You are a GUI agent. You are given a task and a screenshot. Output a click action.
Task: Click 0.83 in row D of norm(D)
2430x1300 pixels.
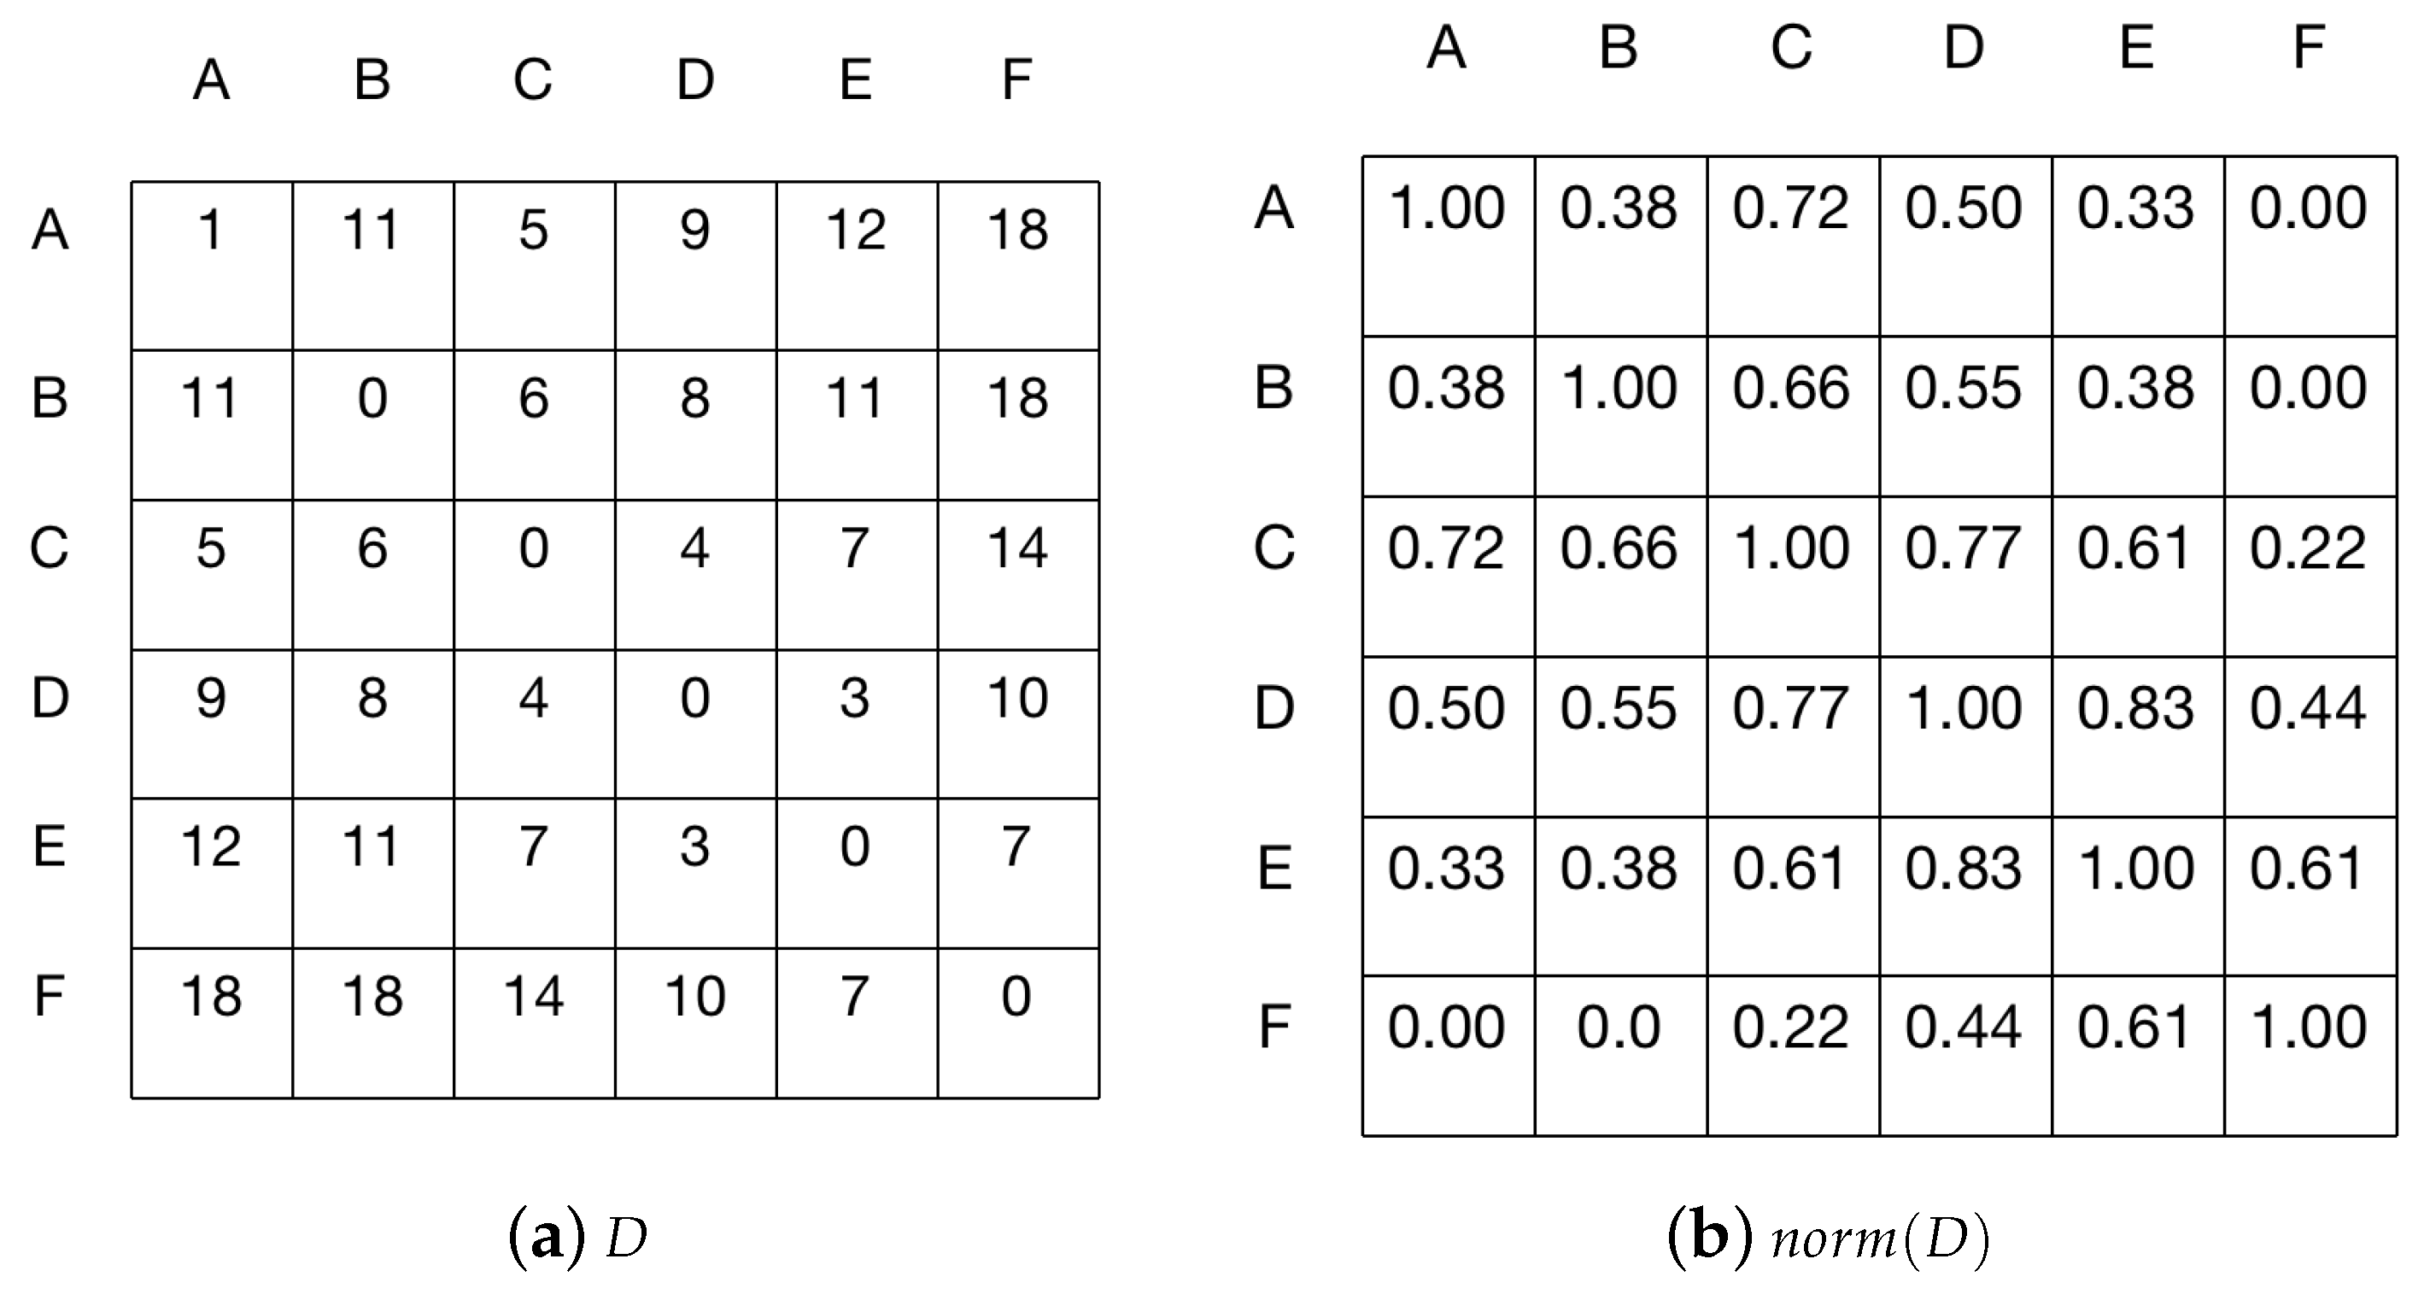tap(2135, 707)
